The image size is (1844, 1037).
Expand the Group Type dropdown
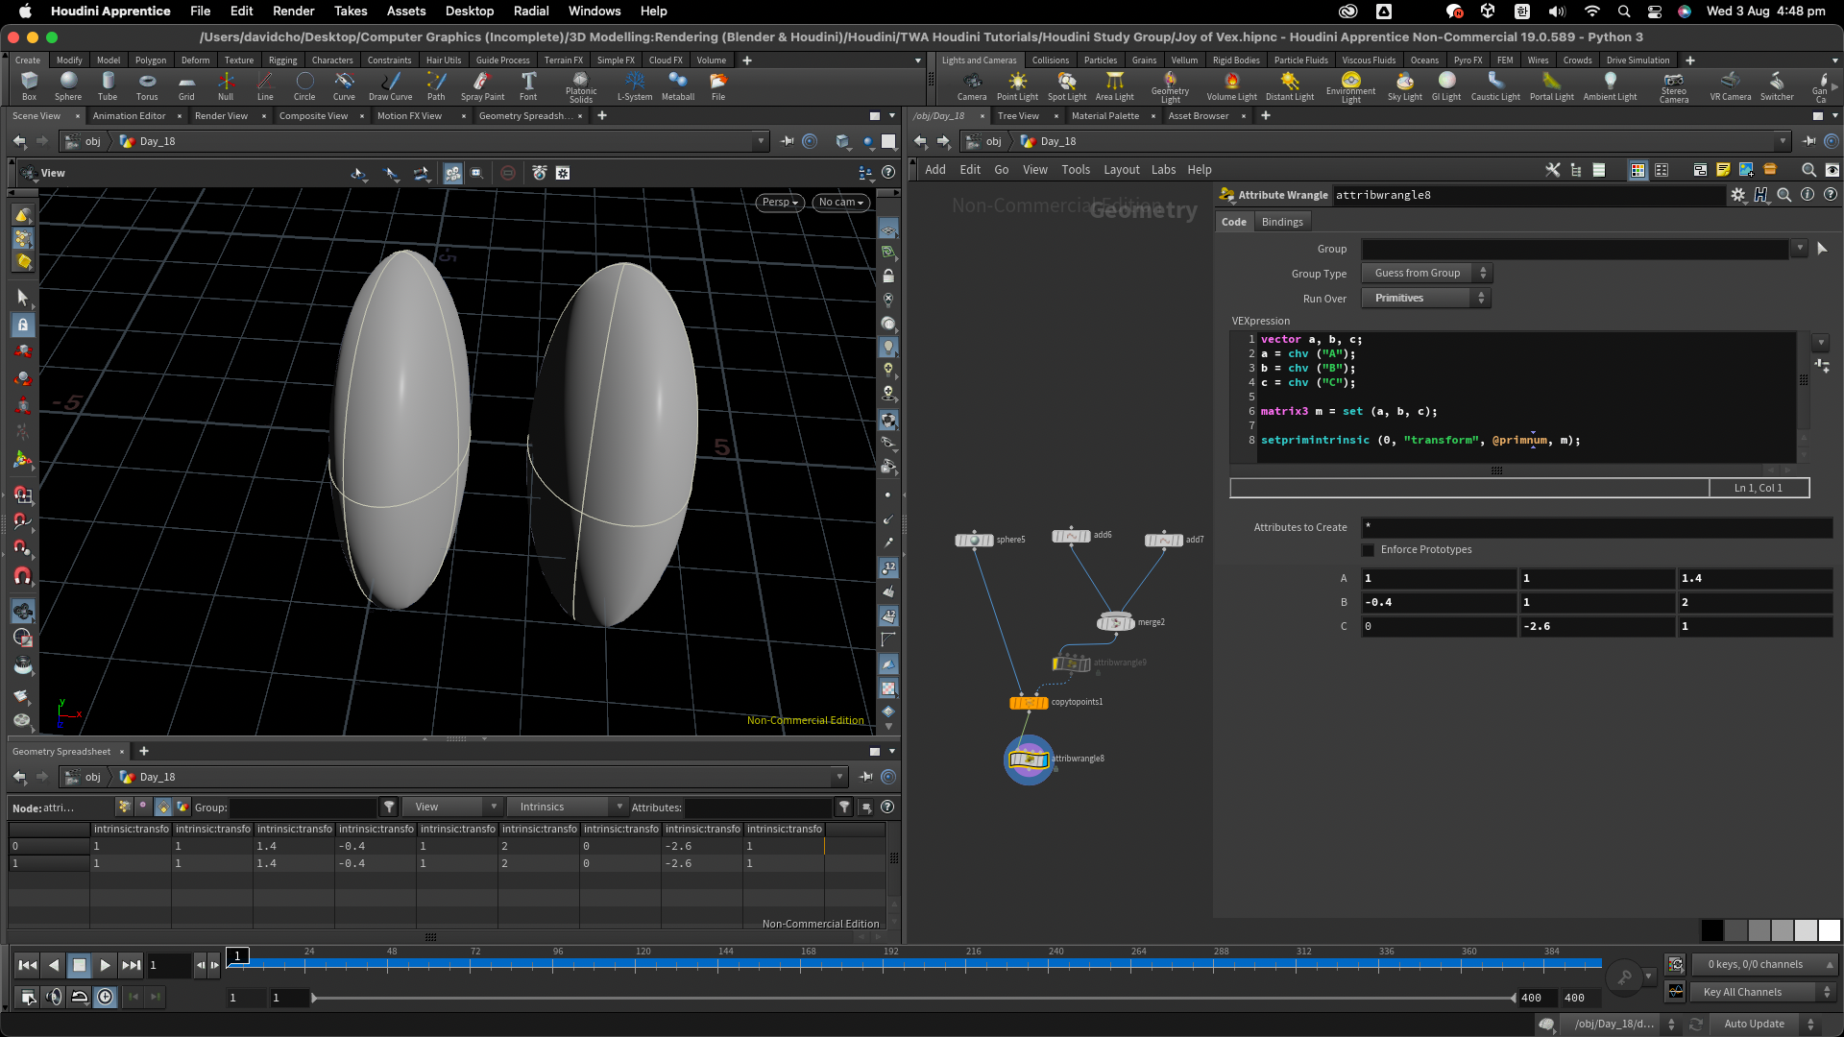click(1426, 274)
